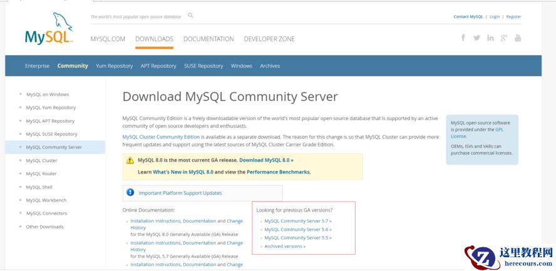Open Installation Instructions link for MySQL 5.7
Image resolution: width=556 pixels, height=271 pixels.
(x=156, y=243)
